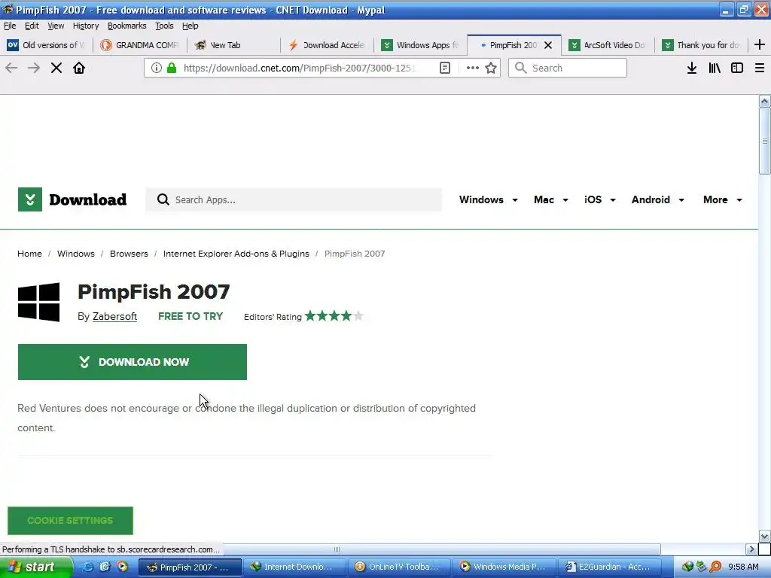Image resolution: width=771 pixels, height=578 pixels.
Task: Click the DOWNLOAD NOW button
Action: 133,362
